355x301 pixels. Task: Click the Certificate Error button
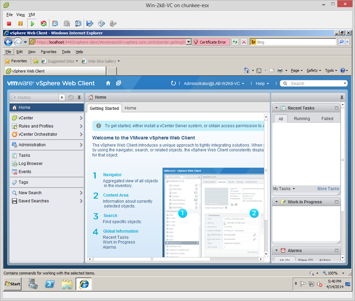pyautogui.click(x=211, y=42)
